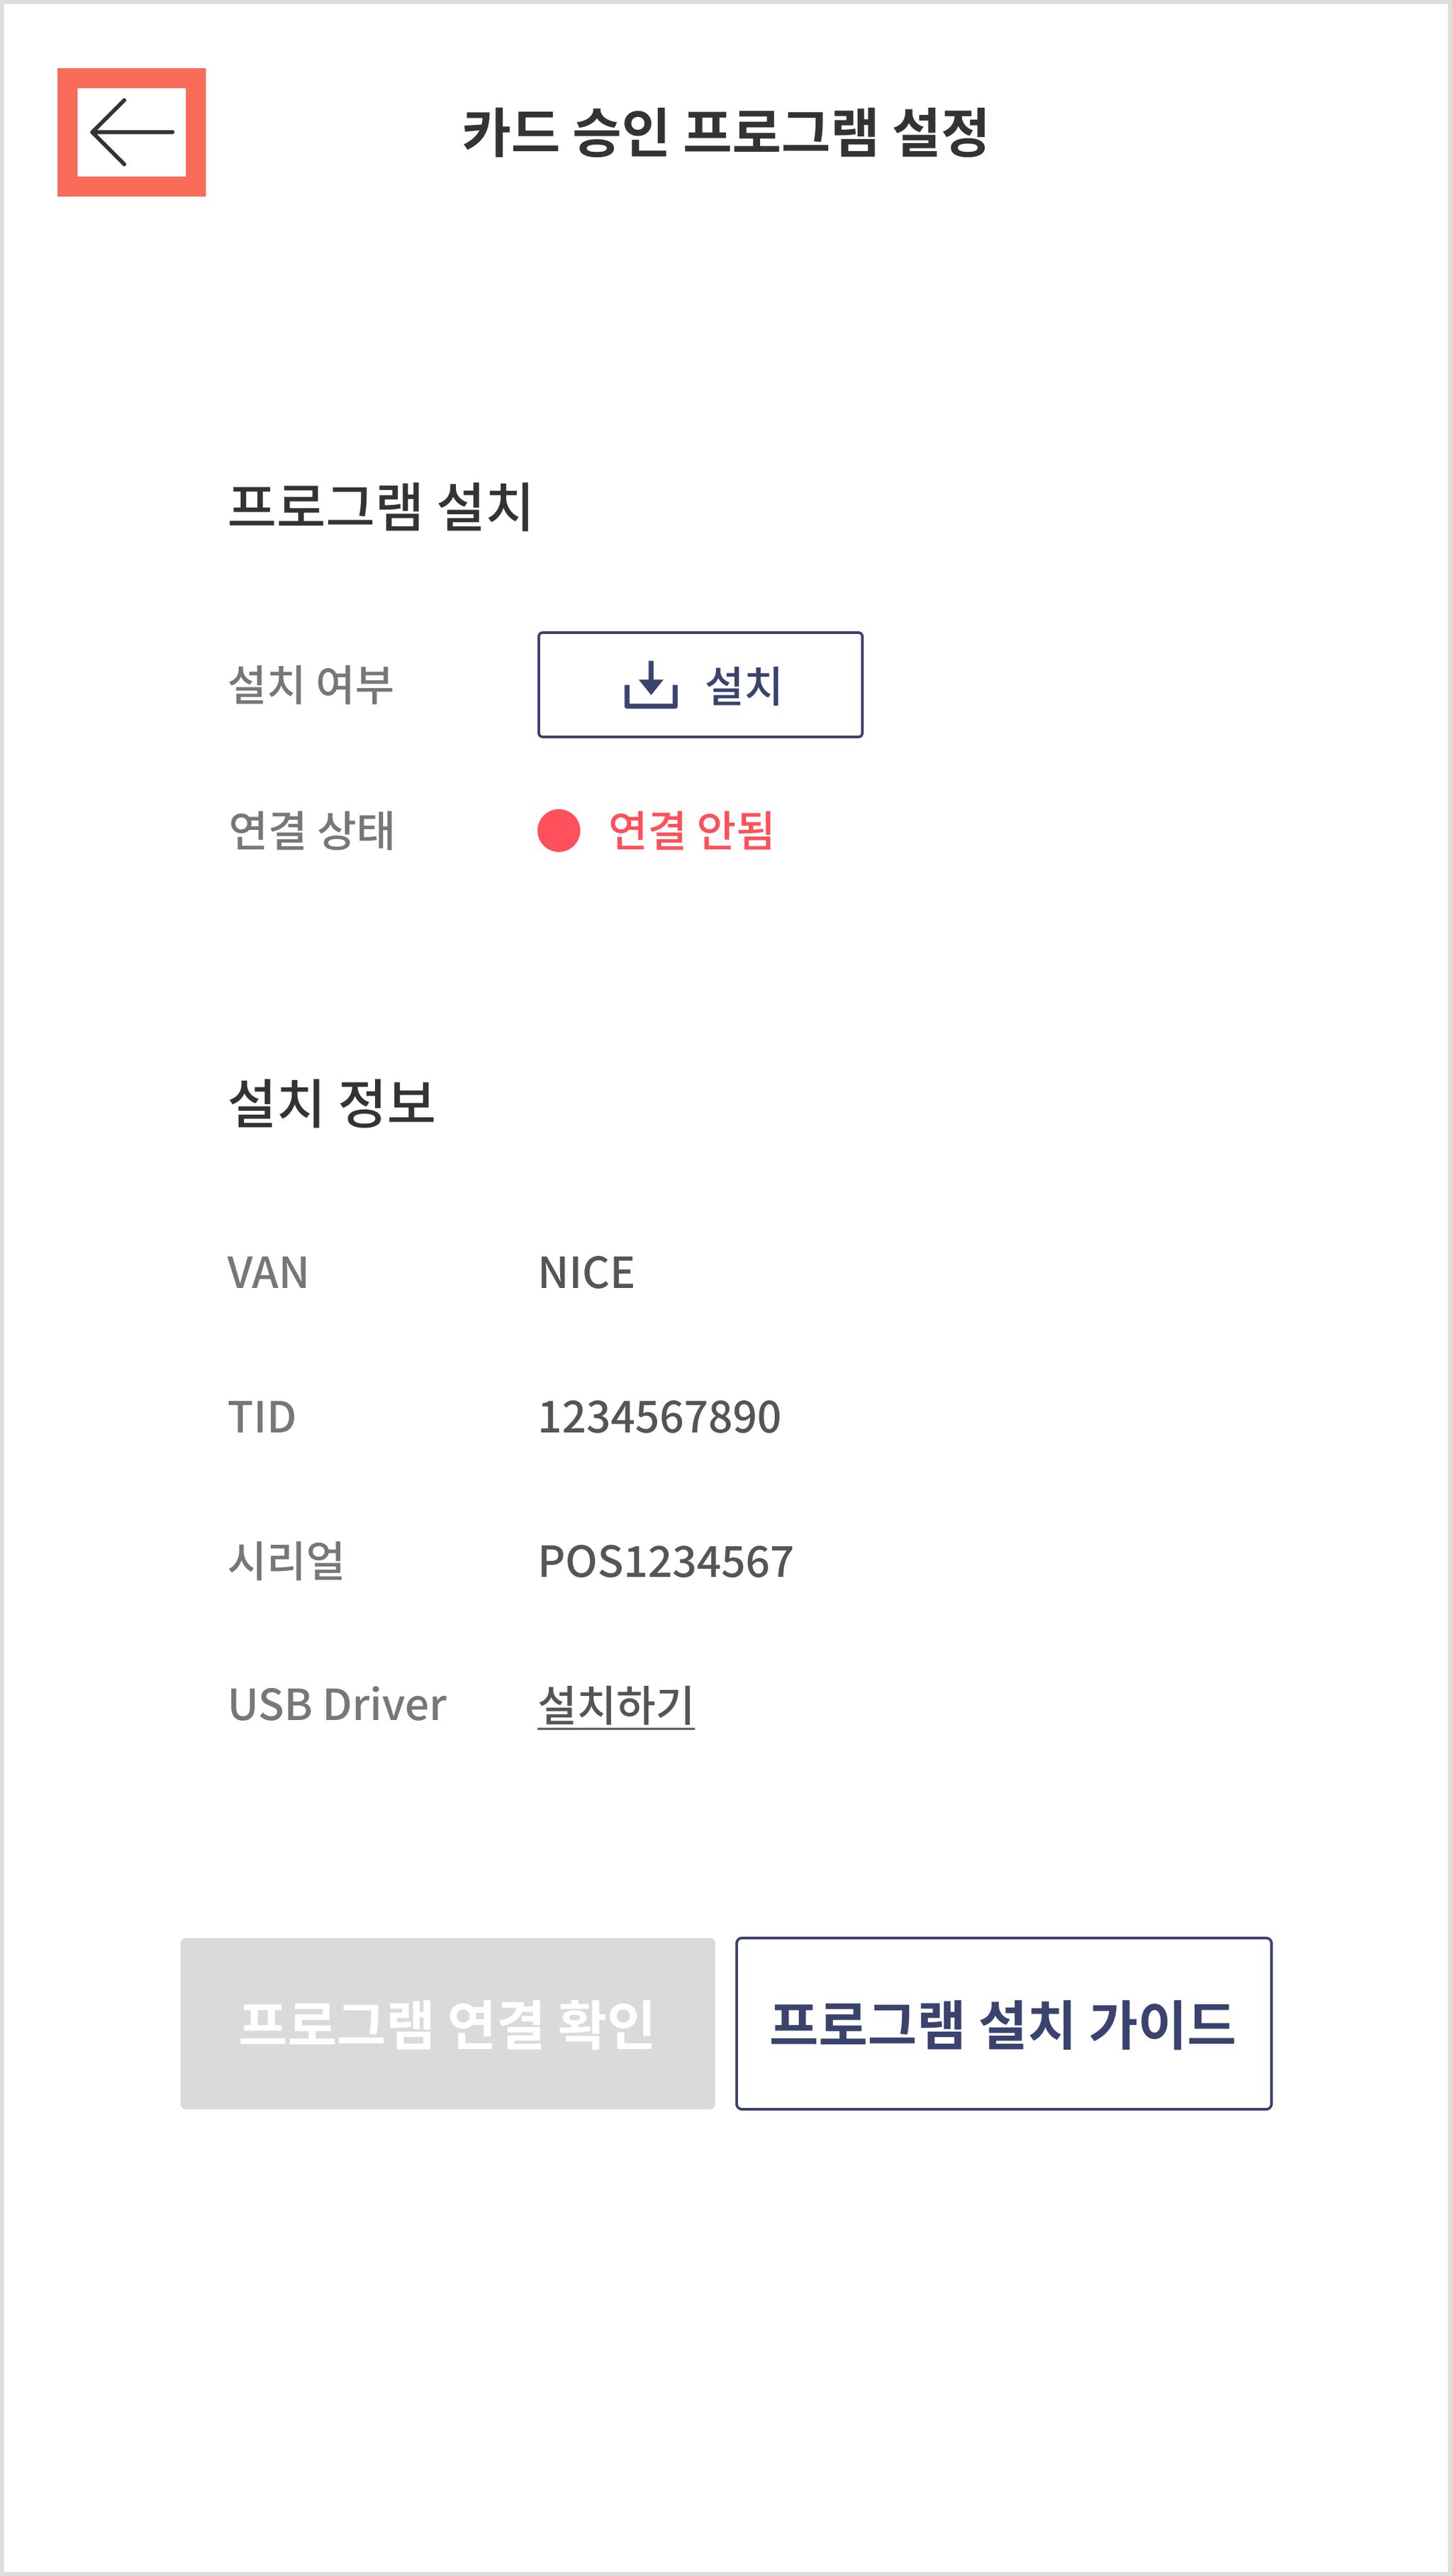Viewport: 1452px width, 2576px height.
Task: Open the USB Driver 설치하기 link
Action: tap(615, 1705)
